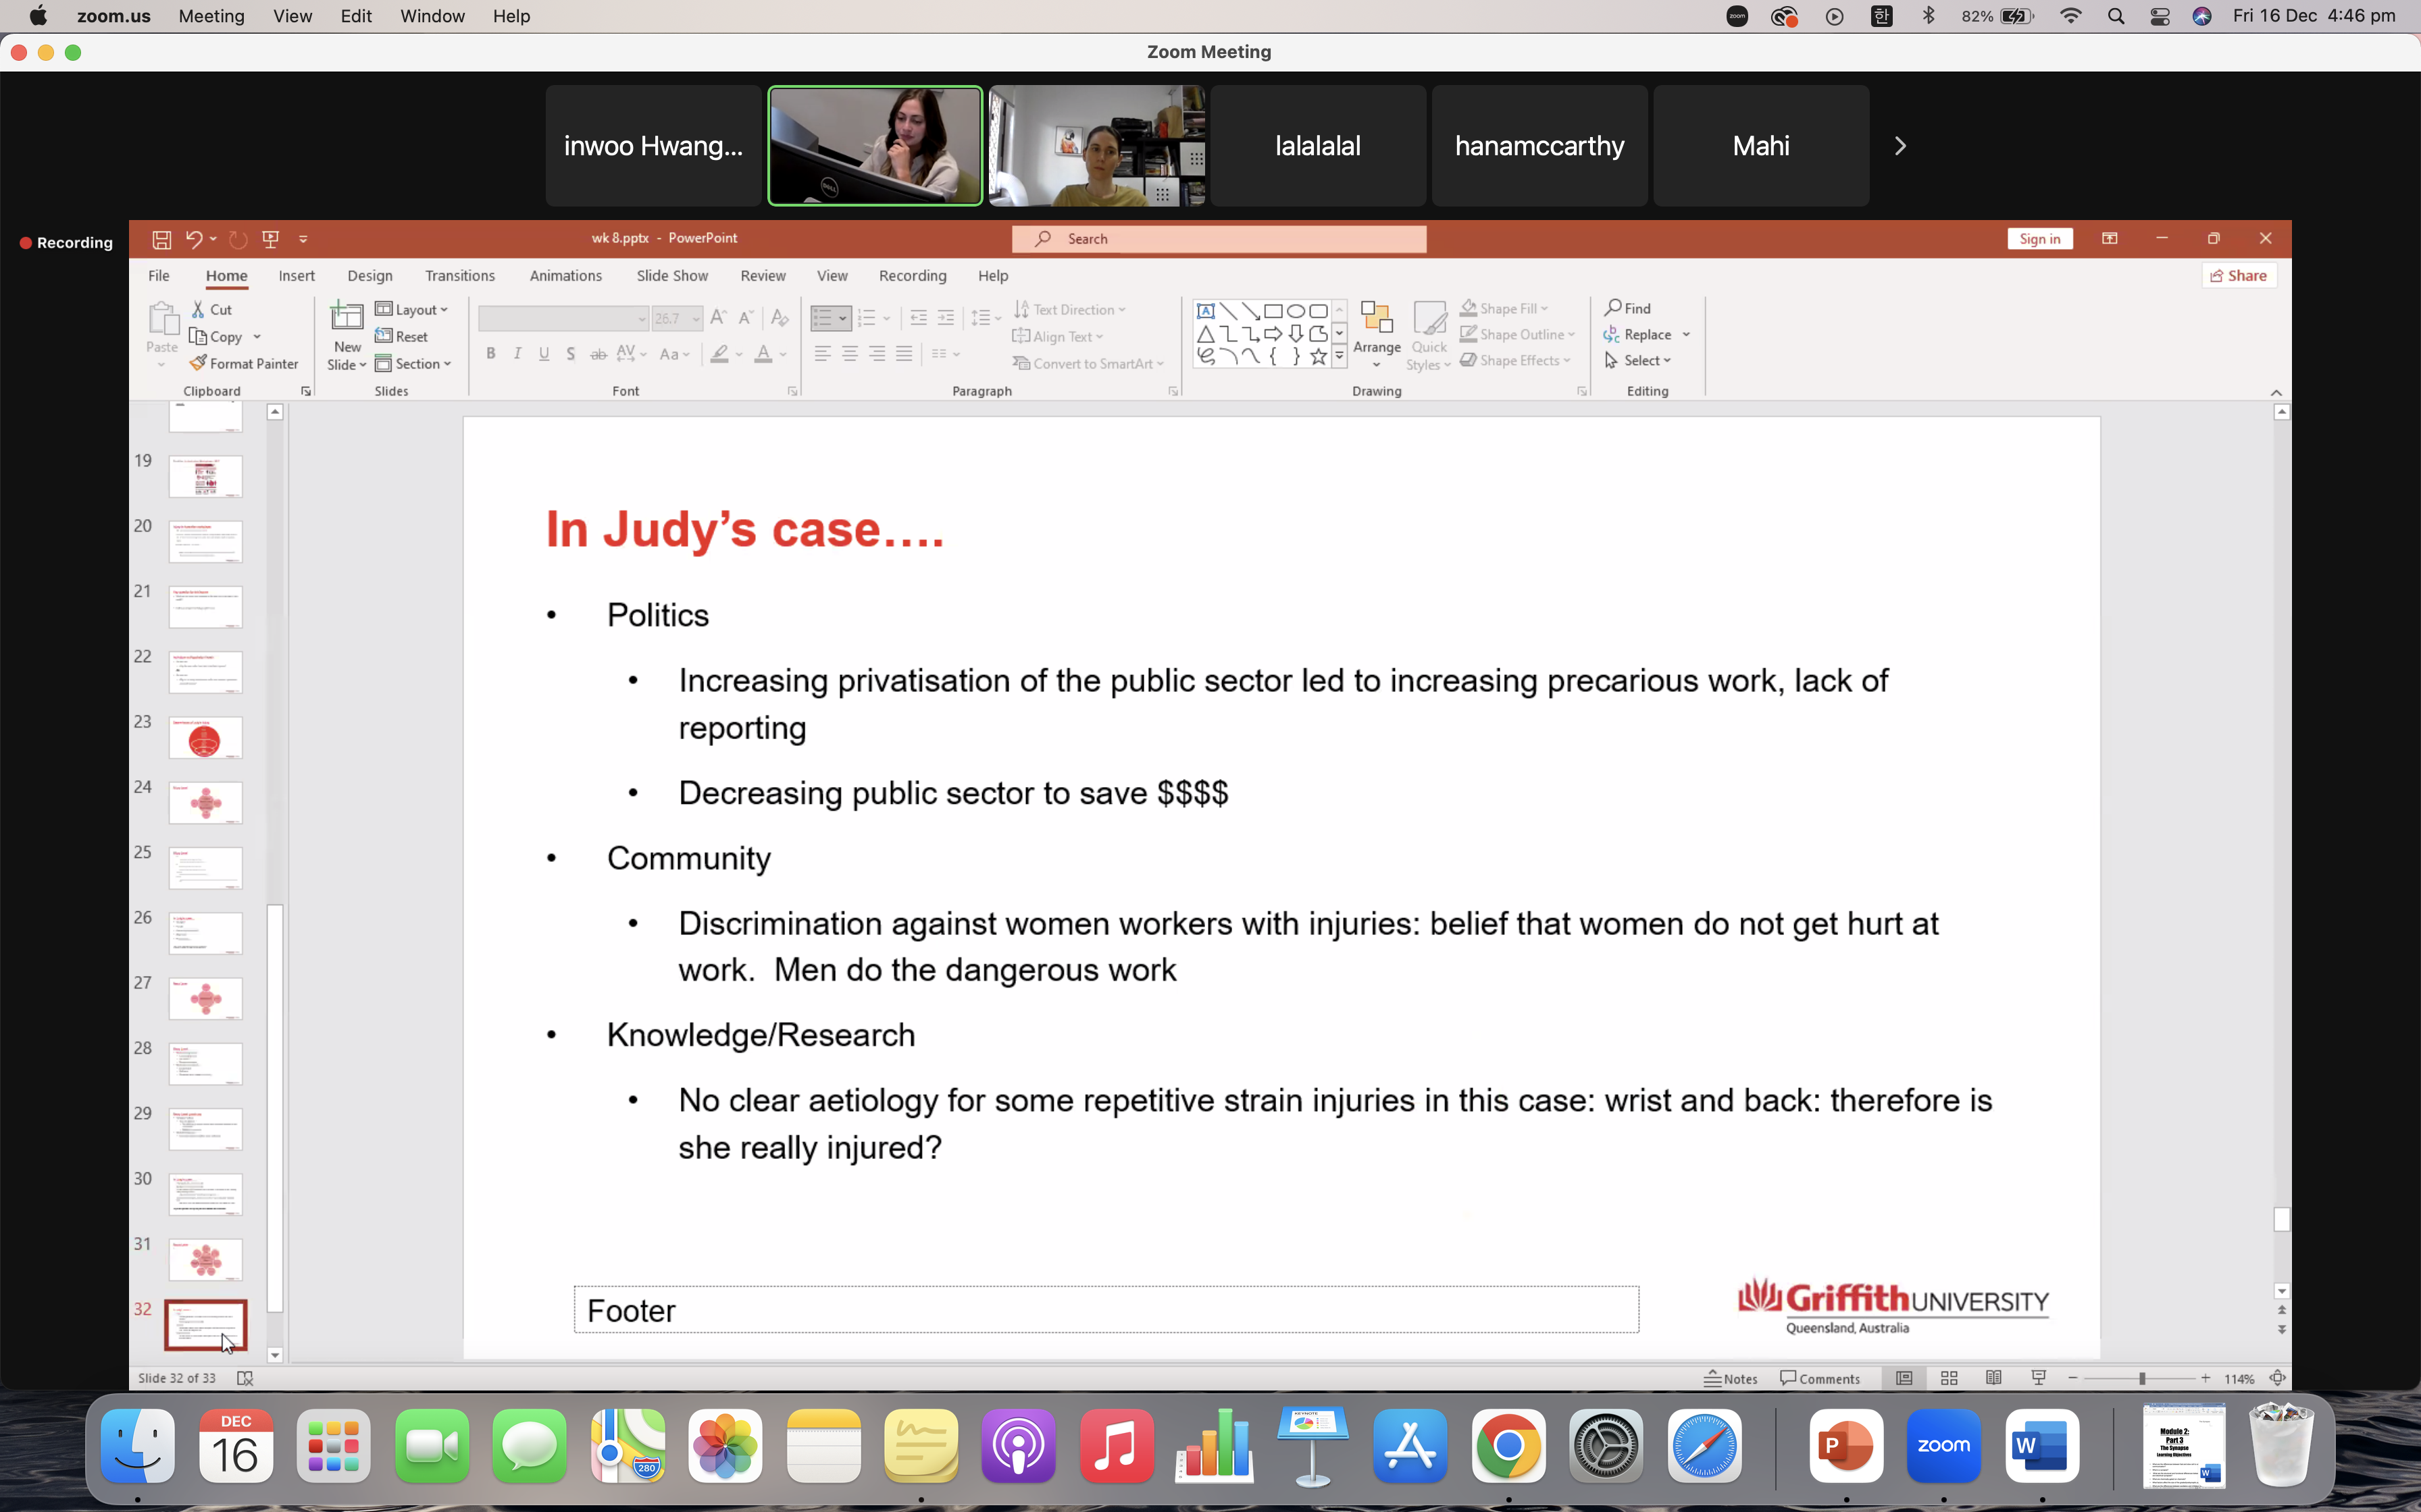The height and width of the screenshot is (1512, 2421).
Task: Click Start From Beginning presentation icon
Action: click(x=270, y=239)
